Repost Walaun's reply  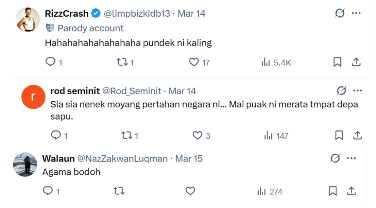pyautogui.click(x=119, y=191)
